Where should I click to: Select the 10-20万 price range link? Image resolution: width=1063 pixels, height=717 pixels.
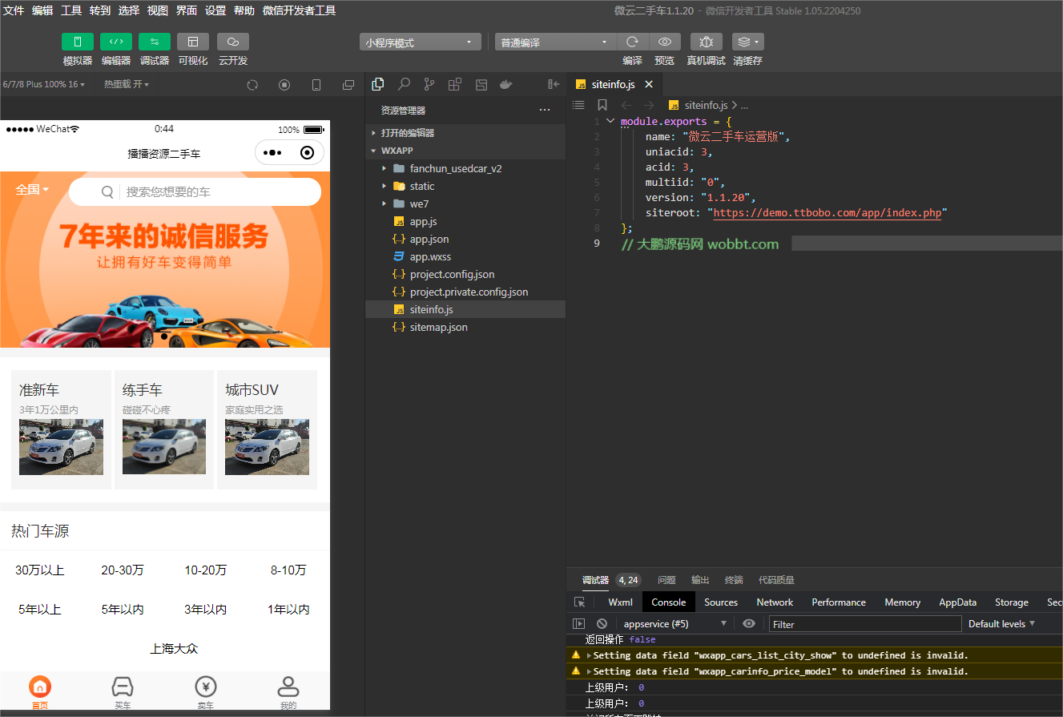[205, 570]
